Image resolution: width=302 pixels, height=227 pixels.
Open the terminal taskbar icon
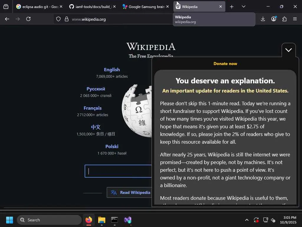click(x=114, y=220)
